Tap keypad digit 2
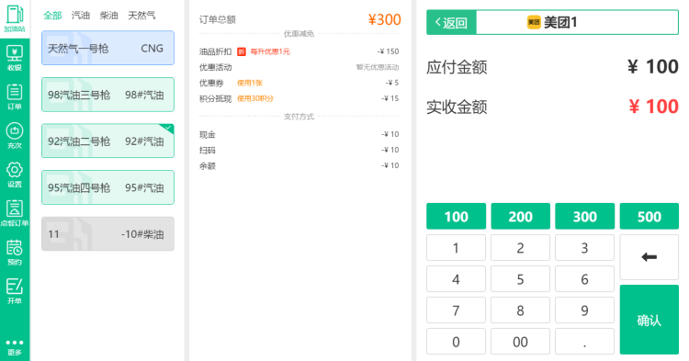The width and height of the screenshot is (689, 361). point(520,248)
